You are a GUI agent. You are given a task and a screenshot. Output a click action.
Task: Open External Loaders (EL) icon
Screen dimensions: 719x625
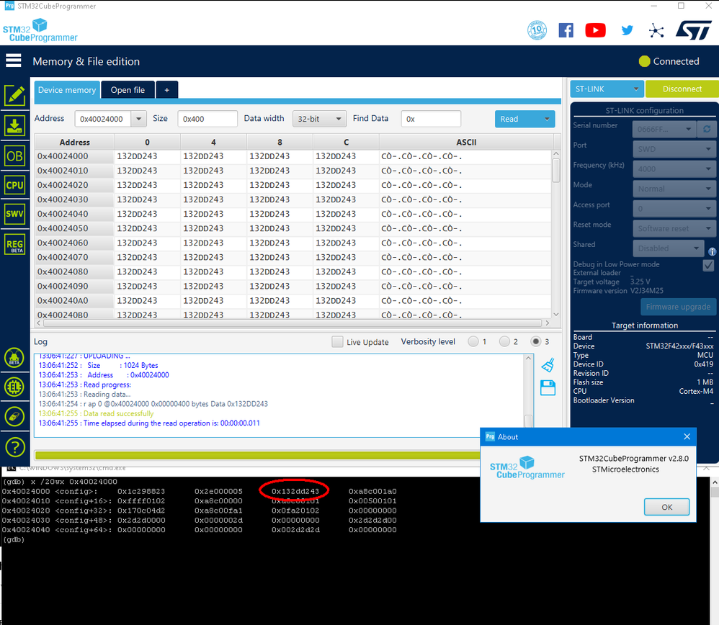click(14, 387)
